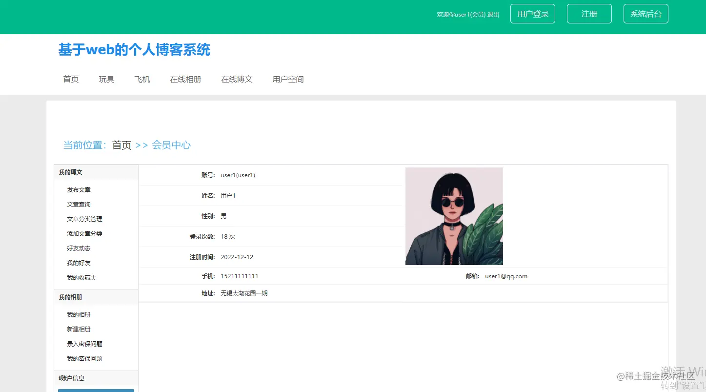The image size is (706, 392).
Task: Select 我的相册 link under the album section
Action: [x=79, y=315]
